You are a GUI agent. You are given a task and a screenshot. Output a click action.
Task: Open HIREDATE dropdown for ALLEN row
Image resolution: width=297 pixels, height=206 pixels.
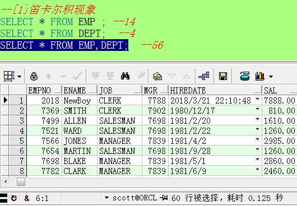click(x=257, y=119)
